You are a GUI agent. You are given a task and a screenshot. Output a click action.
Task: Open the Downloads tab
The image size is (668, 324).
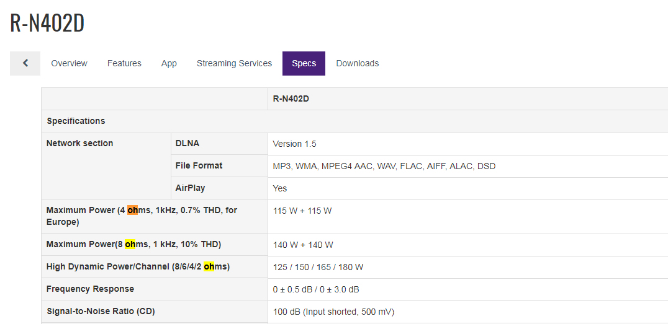pyautogui.click(x=357, y=63)
